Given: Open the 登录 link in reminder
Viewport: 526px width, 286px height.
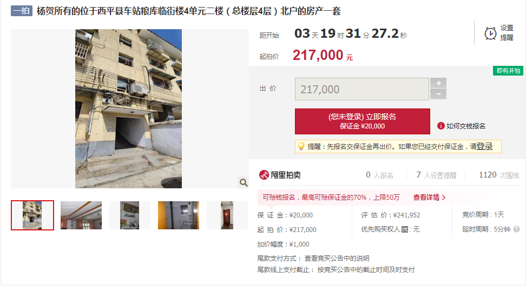Looking at the screenshot, I should coord(485,146).
